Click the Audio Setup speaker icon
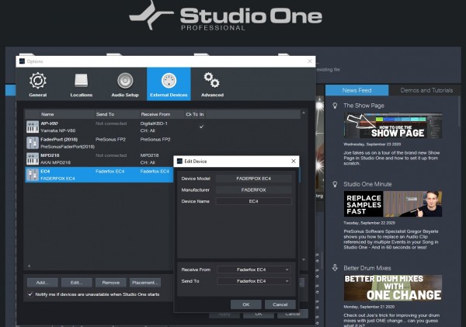 (x=125, y=81)
